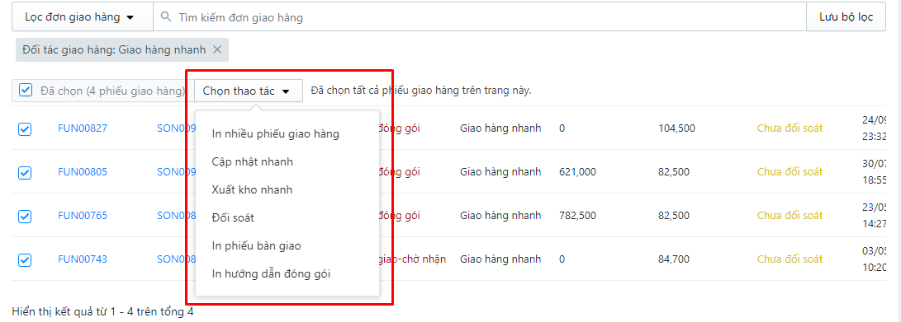Choose In phiếu bàn giao
901x322 pixels.
(x=287, y=245)
